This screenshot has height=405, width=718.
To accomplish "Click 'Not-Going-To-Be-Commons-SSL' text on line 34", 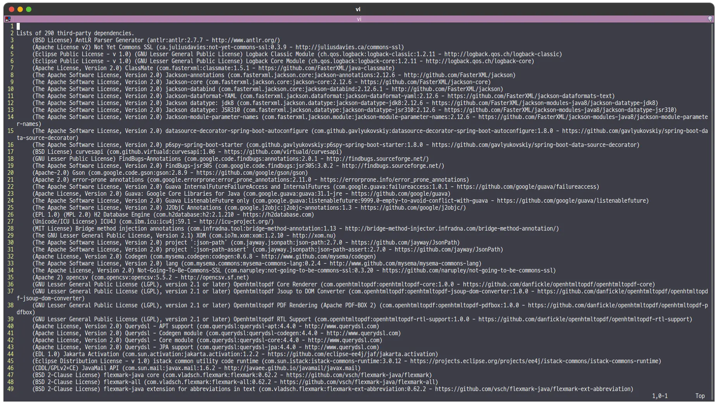I will pyautogui.click(x=179, y=271).
